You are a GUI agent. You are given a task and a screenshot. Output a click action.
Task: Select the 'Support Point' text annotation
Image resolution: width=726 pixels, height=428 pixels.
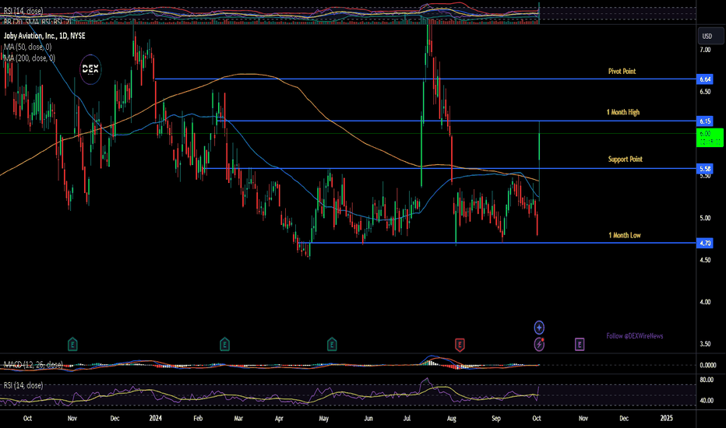click(x=625, y=160)
